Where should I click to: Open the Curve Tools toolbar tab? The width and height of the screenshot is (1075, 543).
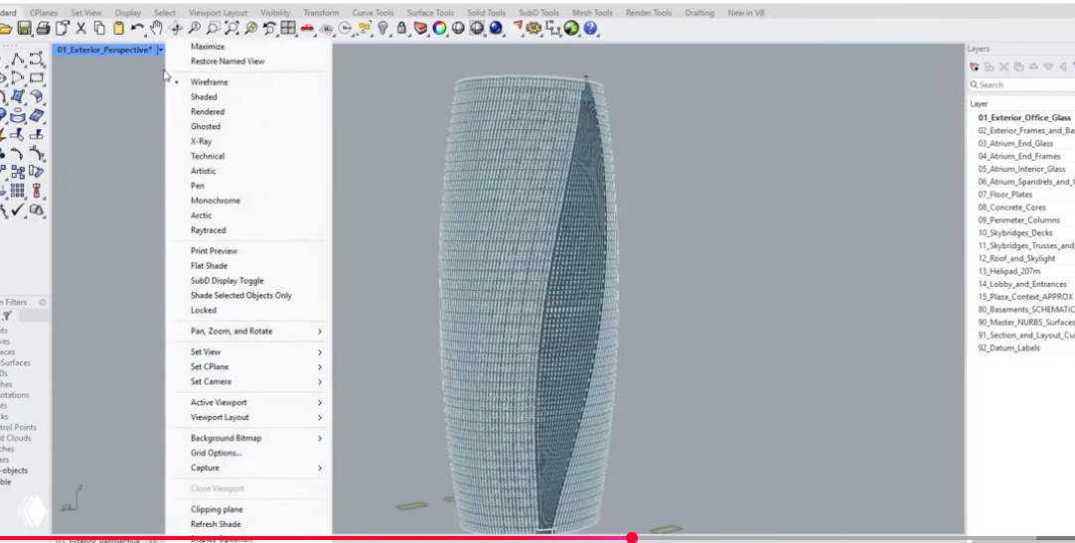[x=373, y=13]
